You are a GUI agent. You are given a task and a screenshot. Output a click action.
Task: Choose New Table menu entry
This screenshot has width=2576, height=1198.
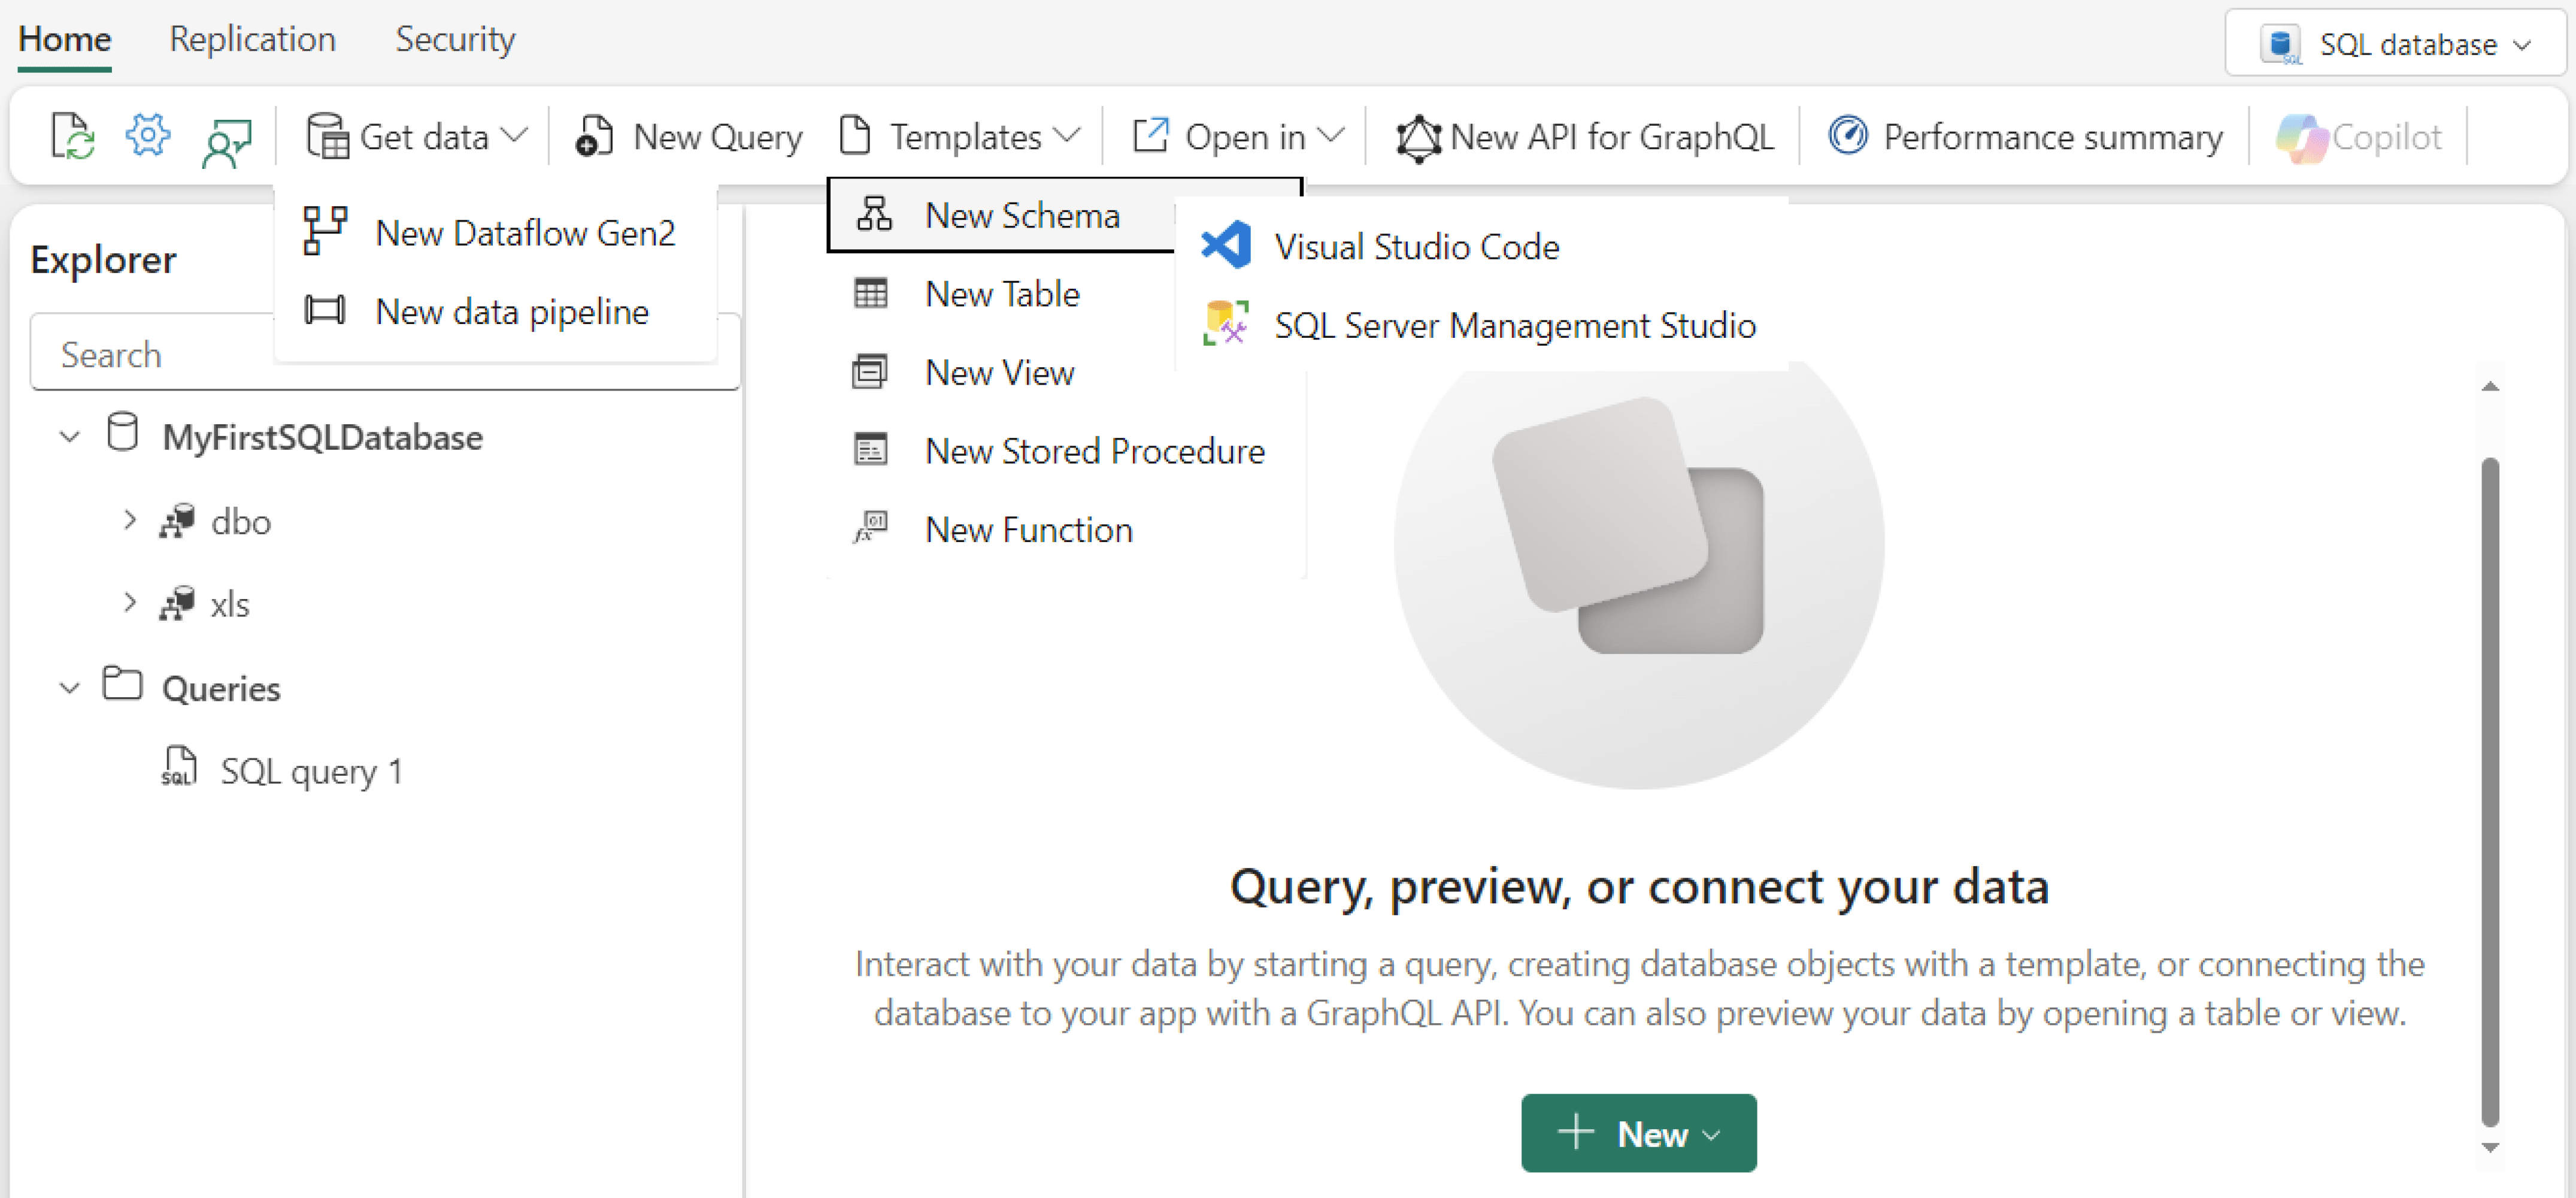tap(1003, 294)
